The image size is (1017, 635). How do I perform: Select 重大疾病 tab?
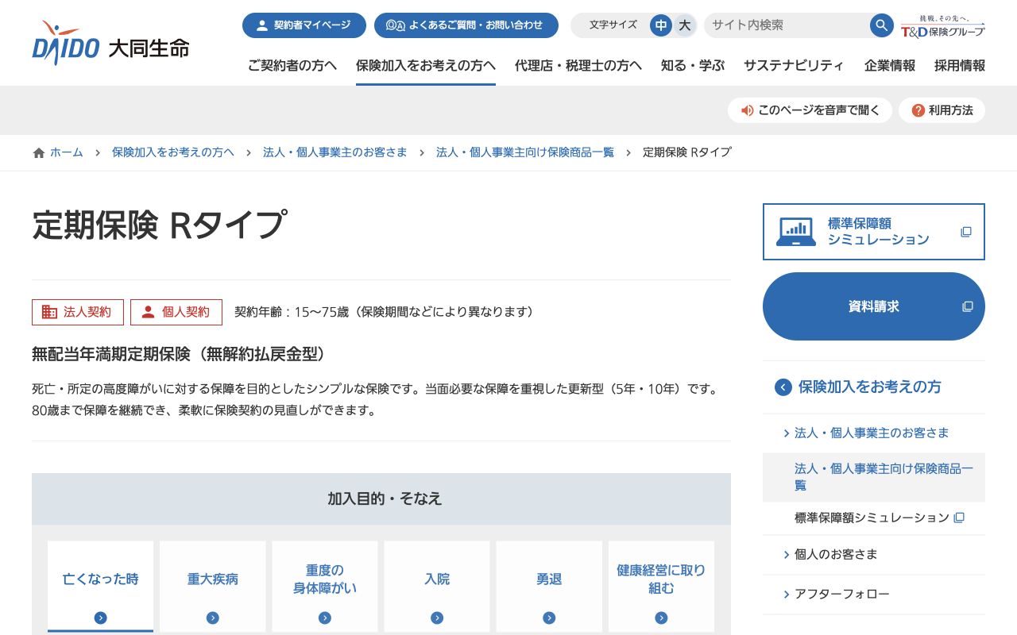coord(212,587)
